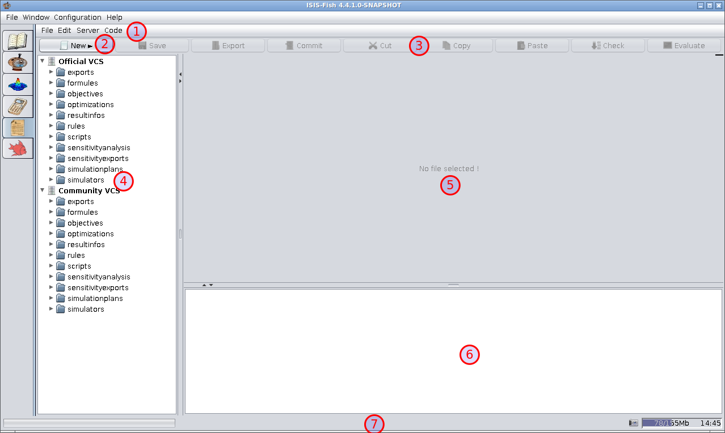Collapse the Community VCS tree node
This screenshot has height=433, width=725.
(x=43, y=190)
